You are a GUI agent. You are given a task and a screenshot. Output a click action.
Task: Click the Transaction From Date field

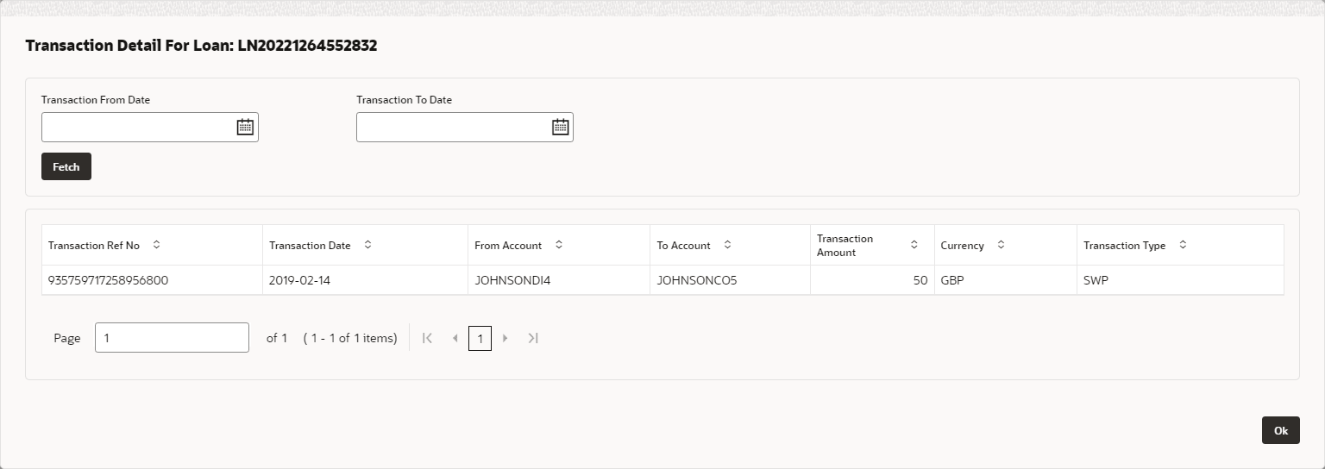(x=138, y=128)
